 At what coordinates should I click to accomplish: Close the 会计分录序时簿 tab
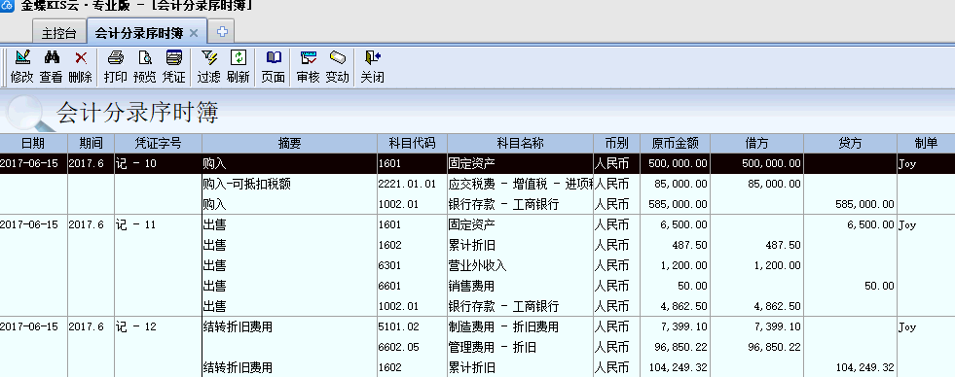click(194, 33)
